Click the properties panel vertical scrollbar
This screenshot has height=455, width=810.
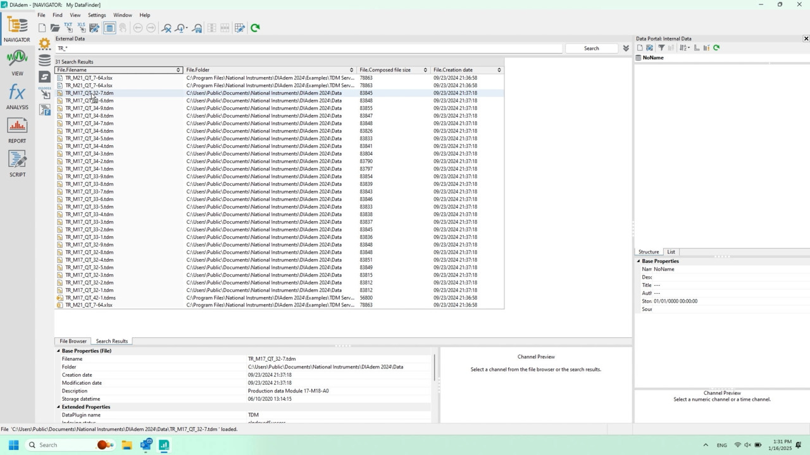coord(434,367)
